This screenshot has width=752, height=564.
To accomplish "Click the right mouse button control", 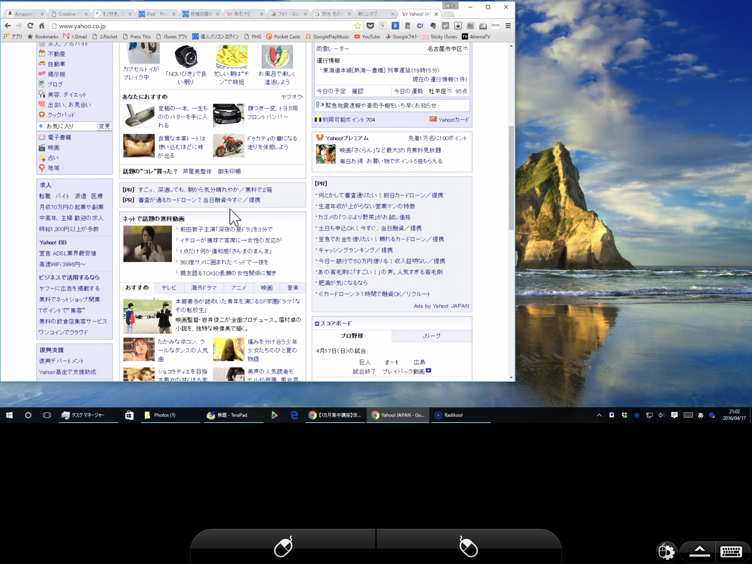I will point(469,546).
